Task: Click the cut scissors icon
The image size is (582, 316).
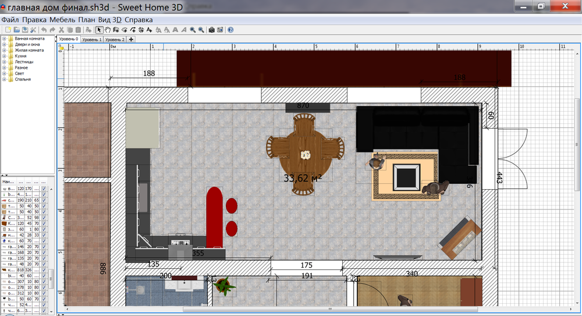Action: pos(61,30)
